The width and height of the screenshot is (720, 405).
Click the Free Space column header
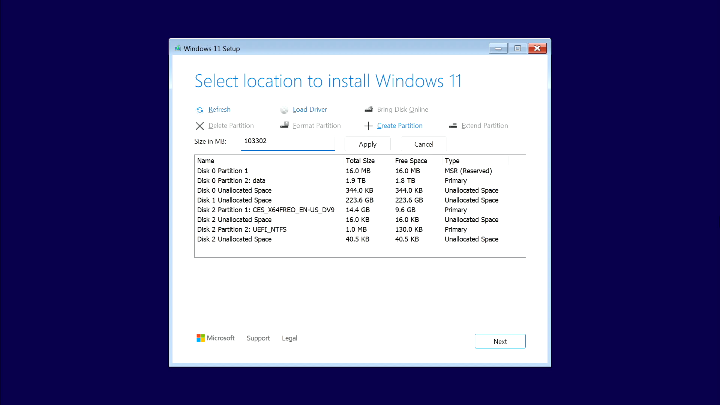417,161
